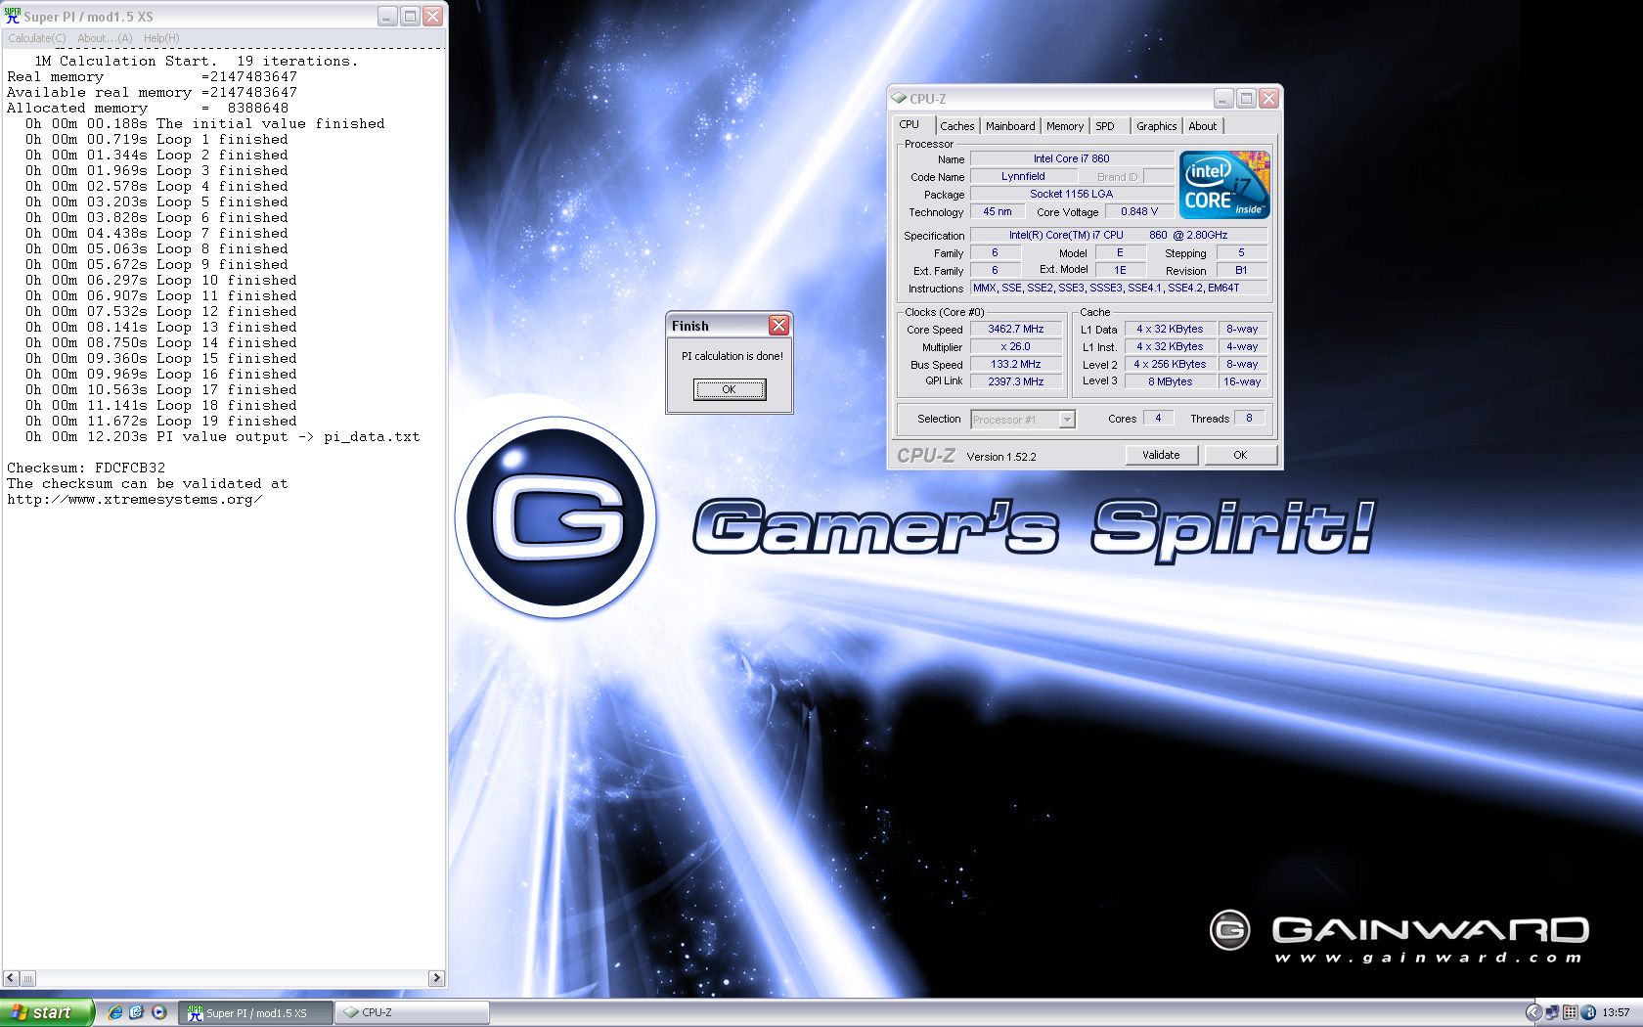Minimize the Super PI window

387,17
